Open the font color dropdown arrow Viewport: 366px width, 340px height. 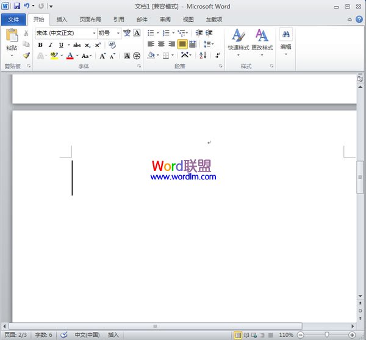tap(77, 56)
